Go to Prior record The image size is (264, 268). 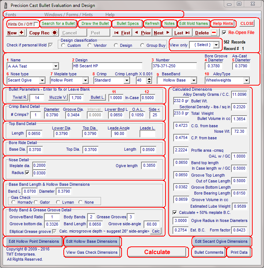(142, 33)
